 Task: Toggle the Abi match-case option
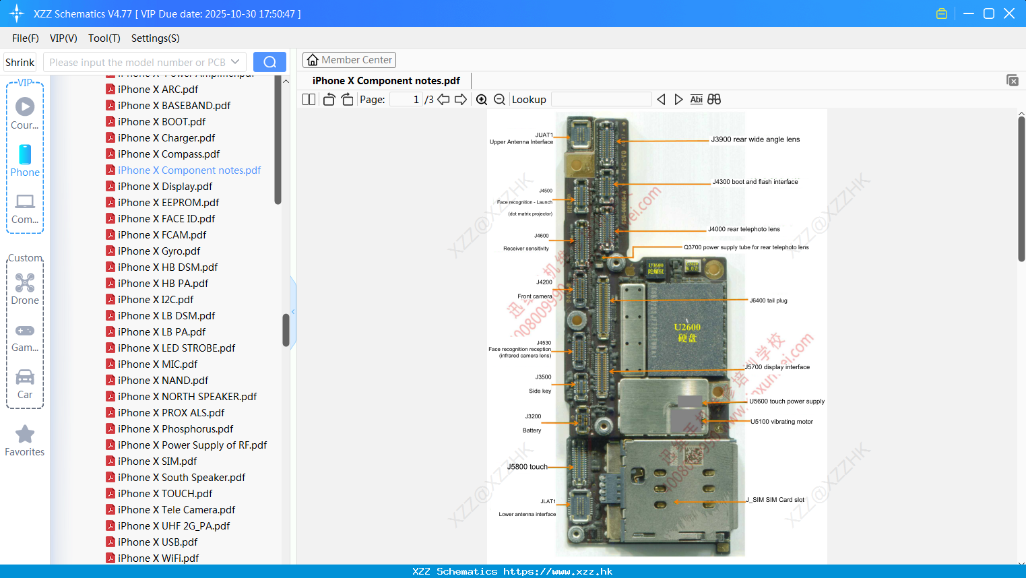pyautogui.click(x=697, y=99)
